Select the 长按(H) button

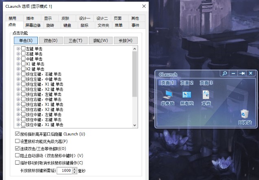(126, 40)
